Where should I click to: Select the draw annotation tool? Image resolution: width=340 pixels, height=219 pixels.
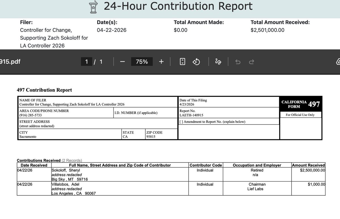click(218, 62)
